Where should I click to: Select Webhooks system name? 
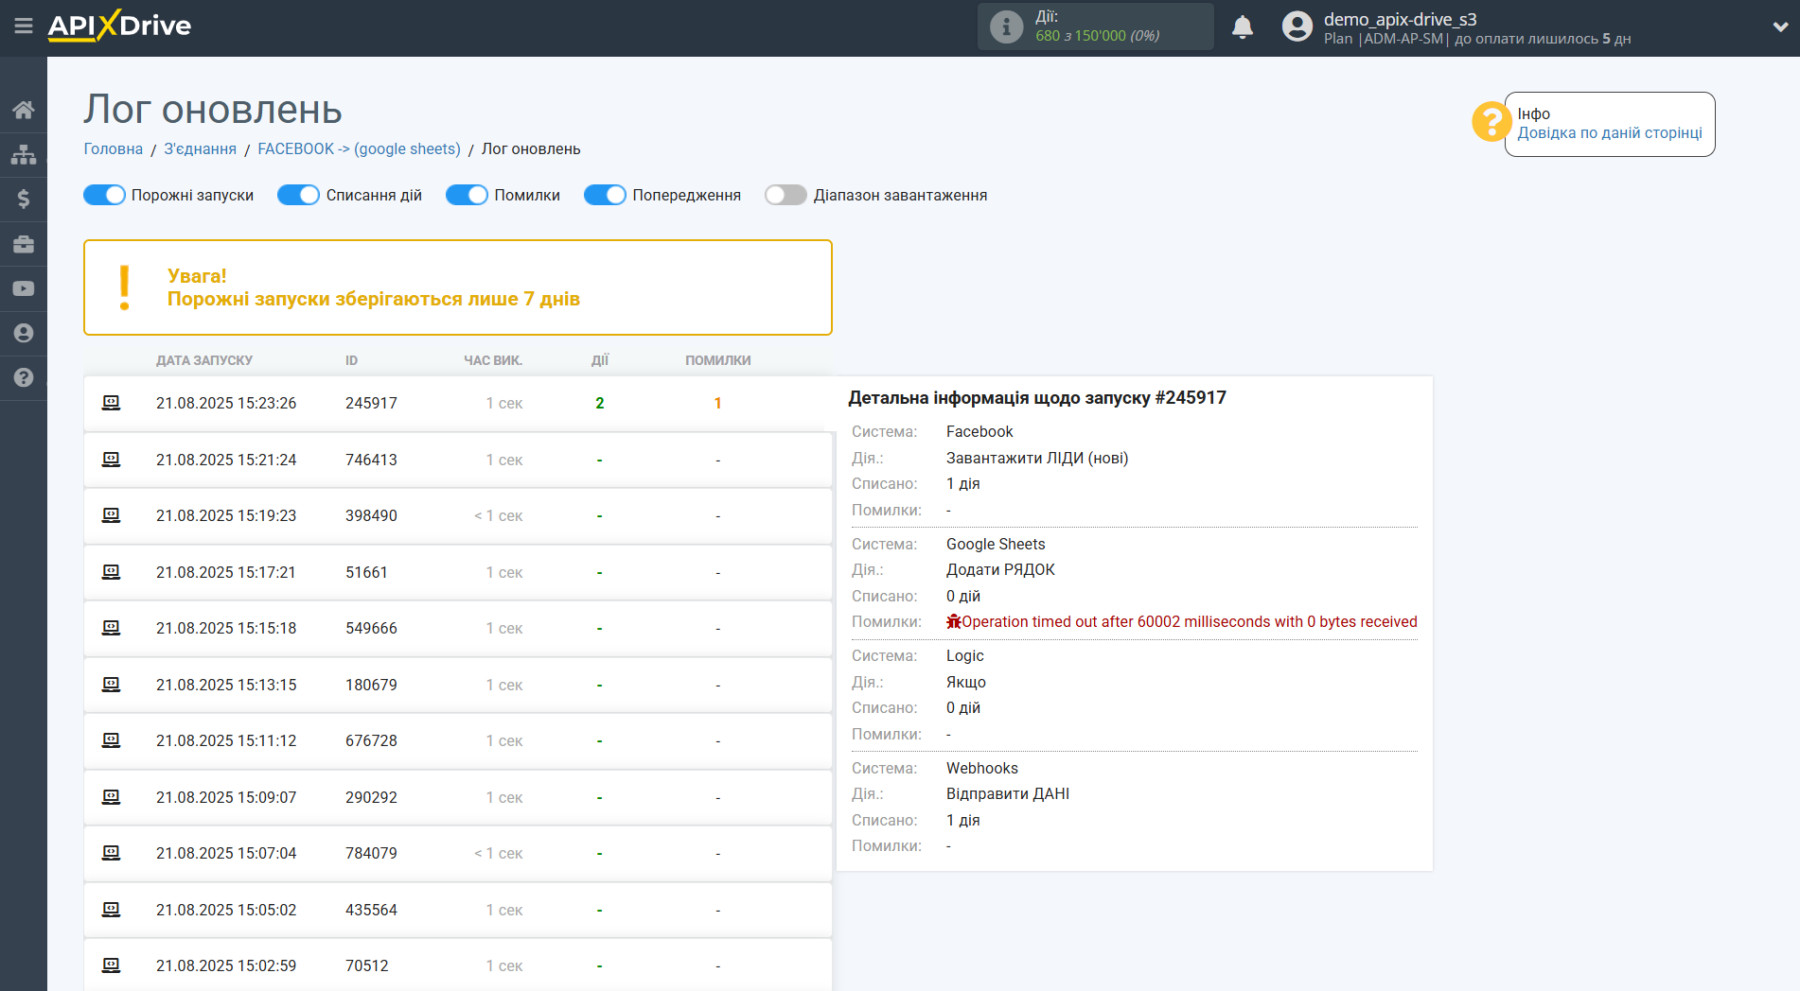coord(982,768)
